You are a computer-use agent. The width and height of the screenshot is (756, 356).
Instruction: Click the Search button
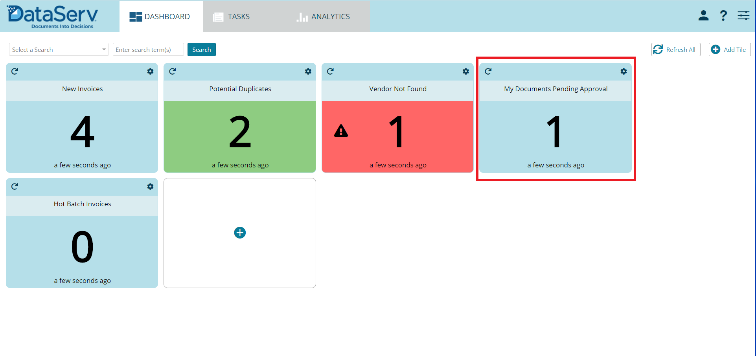tap(201, 50)
